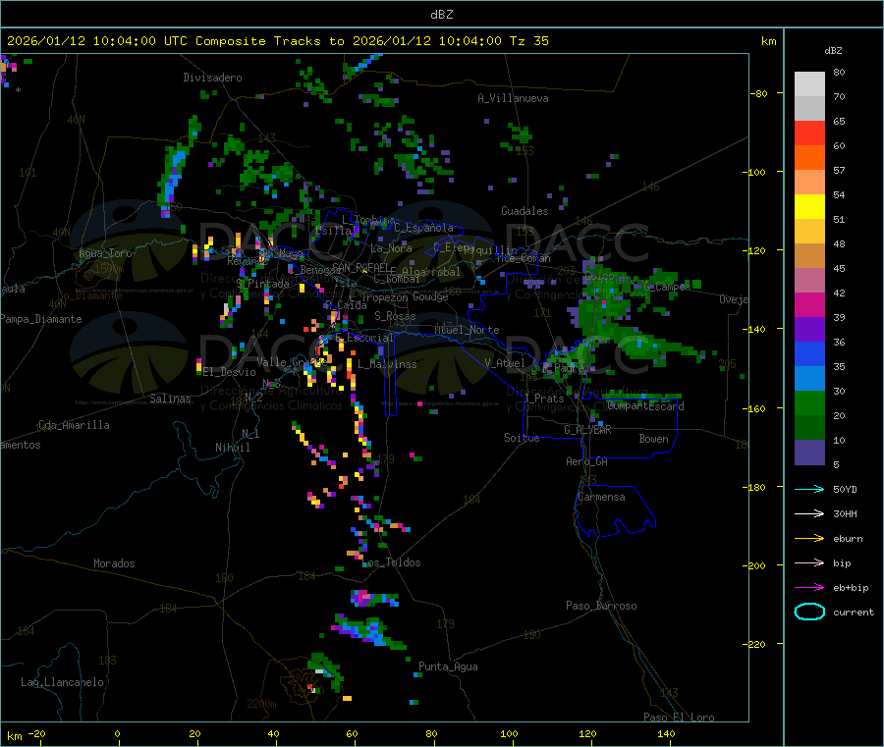Click the S_Rosas map label
The width and height of the screenshot is (884, 747).
point(395,316)
